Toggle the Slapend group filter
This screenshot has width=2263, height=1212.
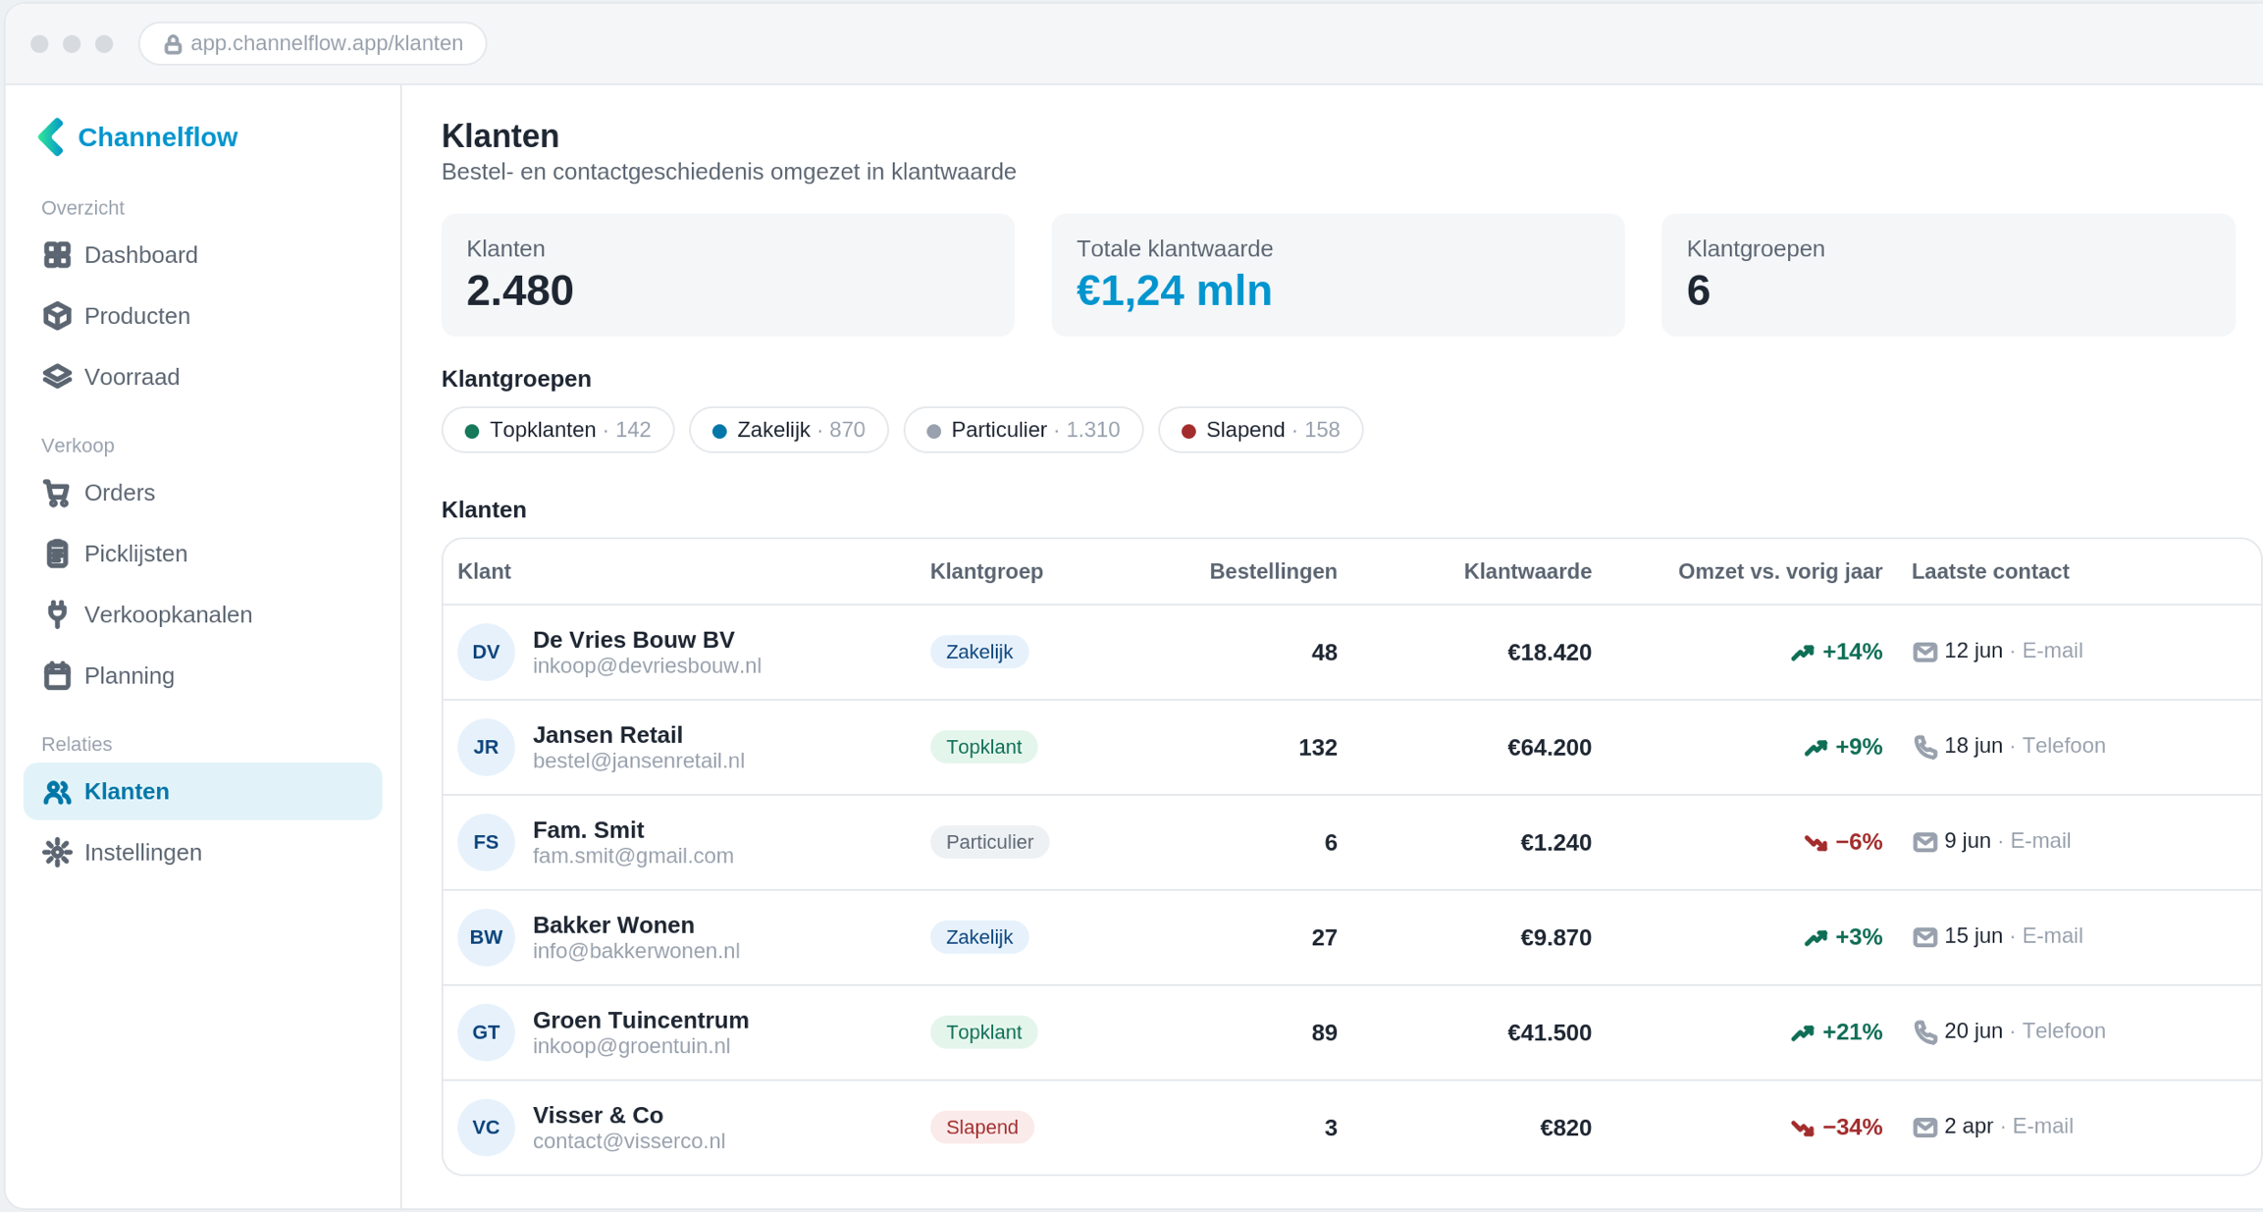tap(1260, 430)
